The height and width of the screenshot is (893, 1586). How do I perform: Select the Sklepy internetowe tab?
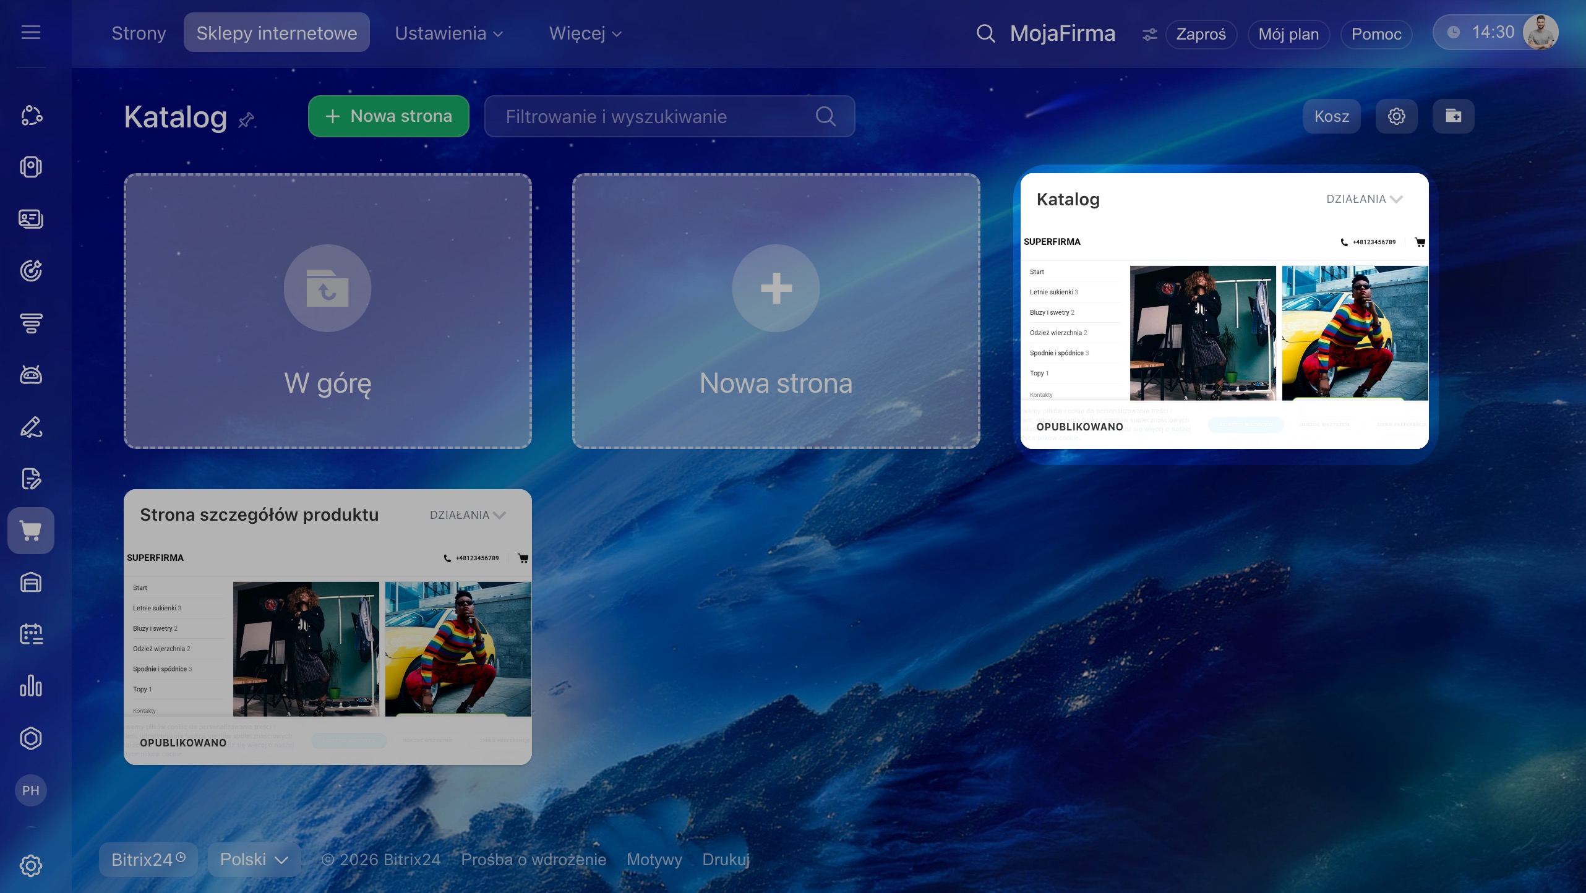(x=276, y=33)
